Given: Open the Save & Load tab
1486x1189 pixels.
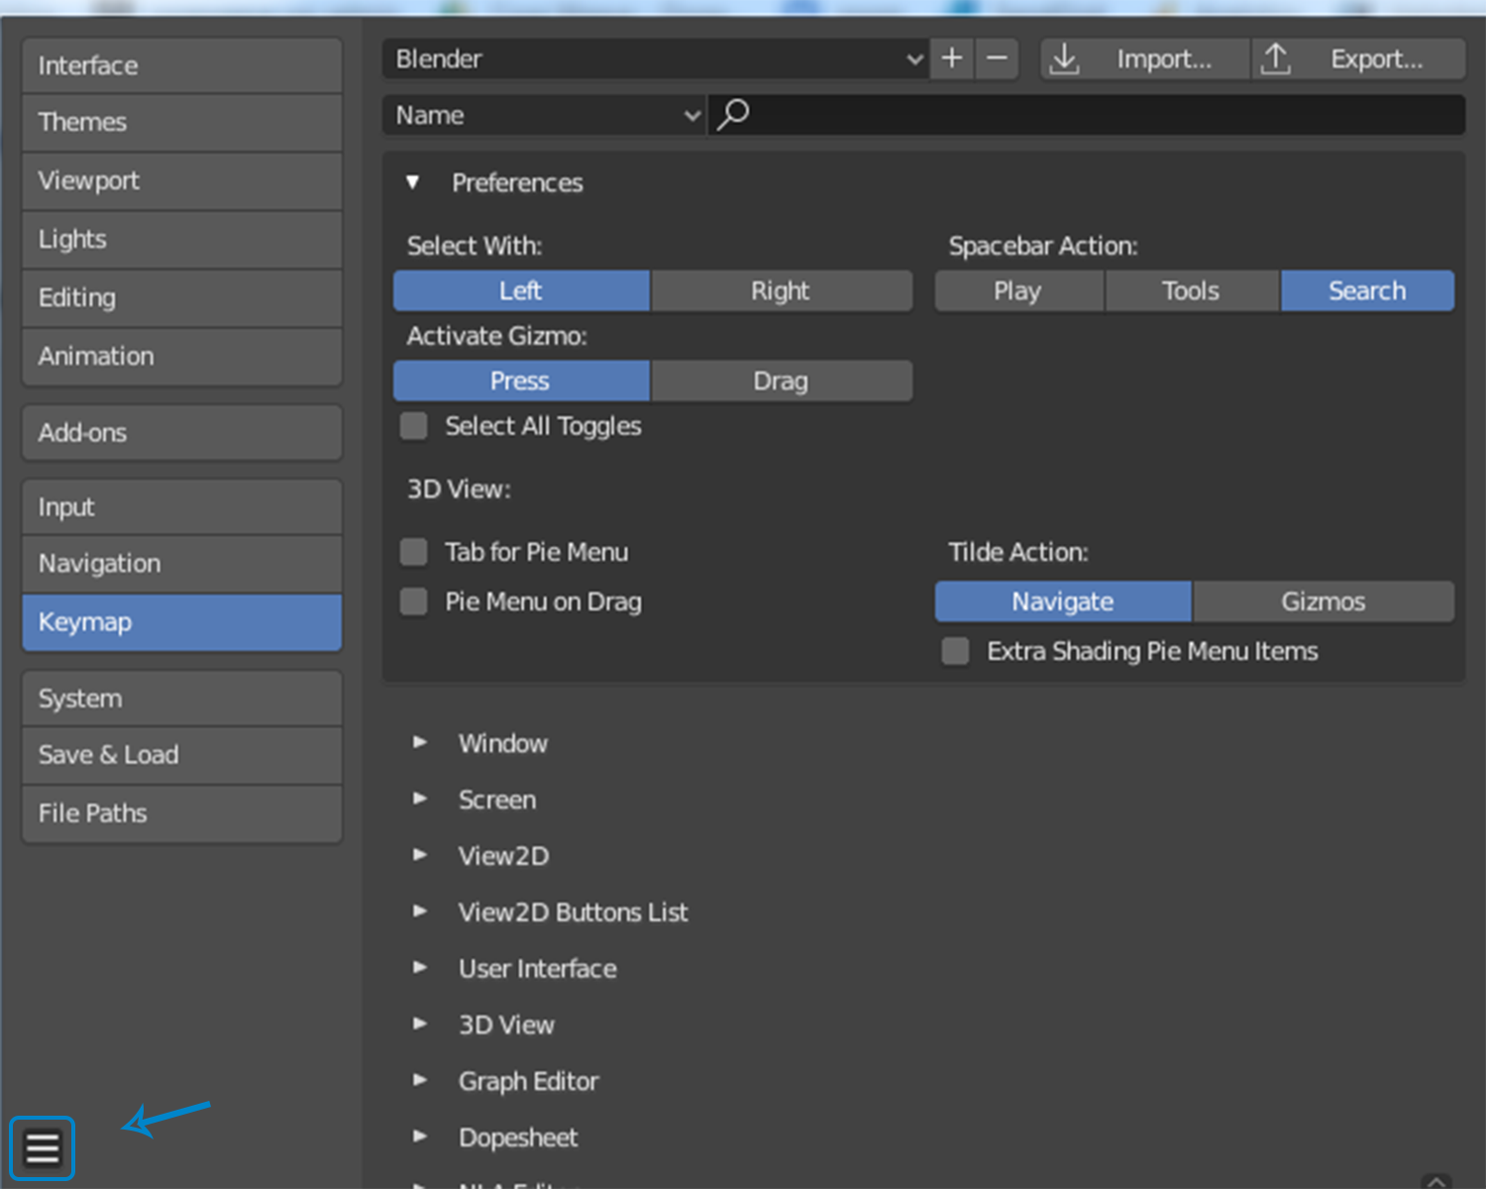Looking at the screenshot, I should (x=182, y=755).
